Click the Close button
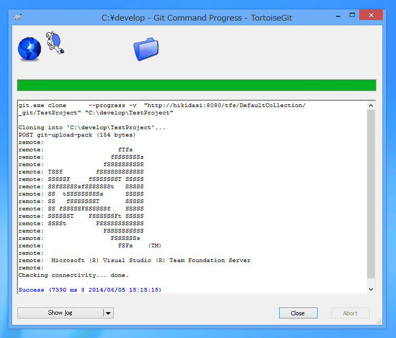 298,313
